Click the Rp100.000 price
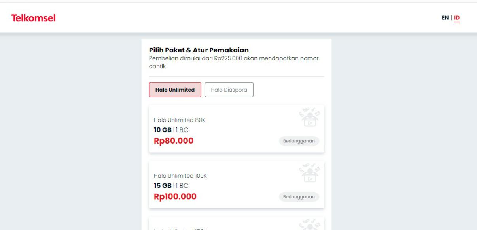The image size is (477, 230). tap(175, 196)
